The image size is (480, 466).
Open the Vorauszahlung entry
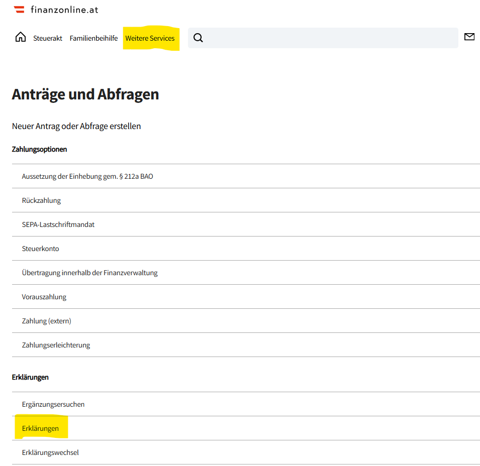pyautogui.click(x=44, y=297)
